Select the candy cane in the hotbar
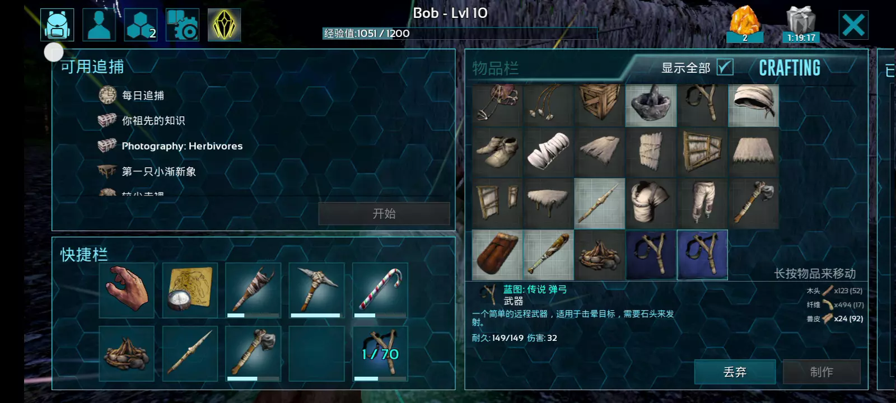Image resolution: width=896 pixels, height=403 pixels. (x=380, y=290)
